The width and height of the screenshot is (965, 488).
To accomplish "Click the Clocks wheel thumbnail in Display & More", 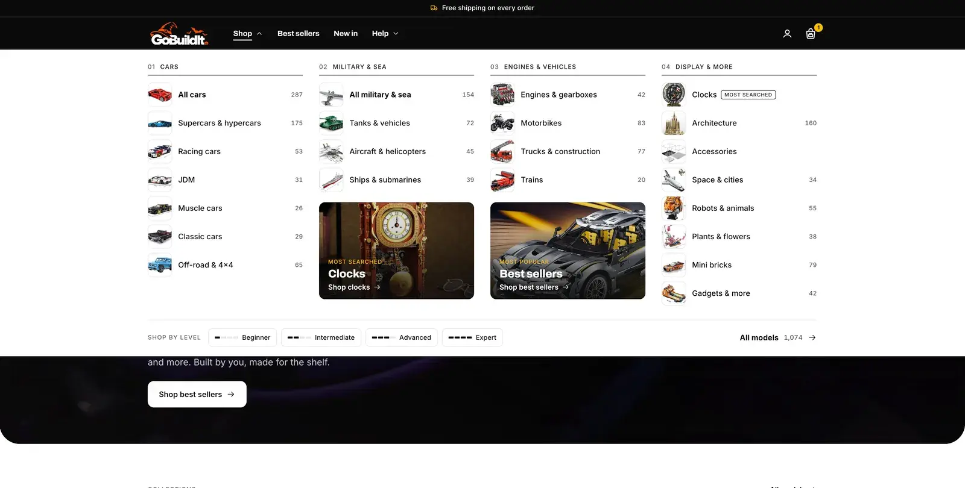I will (x=674, y=95).
